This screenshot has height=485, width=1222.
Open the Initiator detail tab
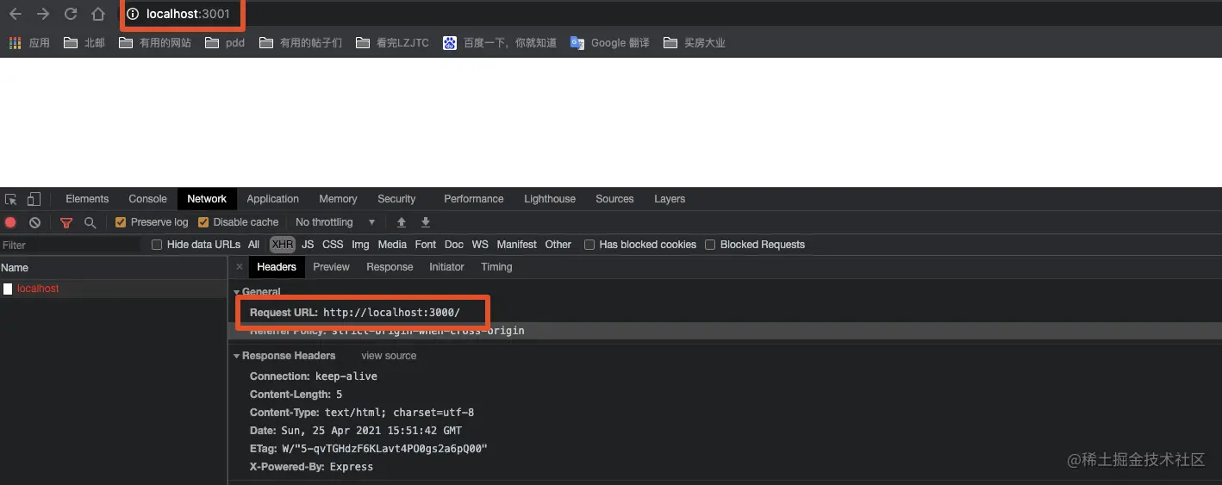click(x=446, y=267)
